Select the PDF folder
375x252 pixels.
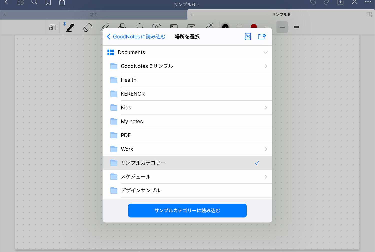coord(187,135)
